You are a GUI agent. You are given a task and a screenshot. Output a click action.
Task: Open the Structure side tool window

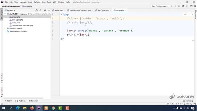tap(2, 78)
